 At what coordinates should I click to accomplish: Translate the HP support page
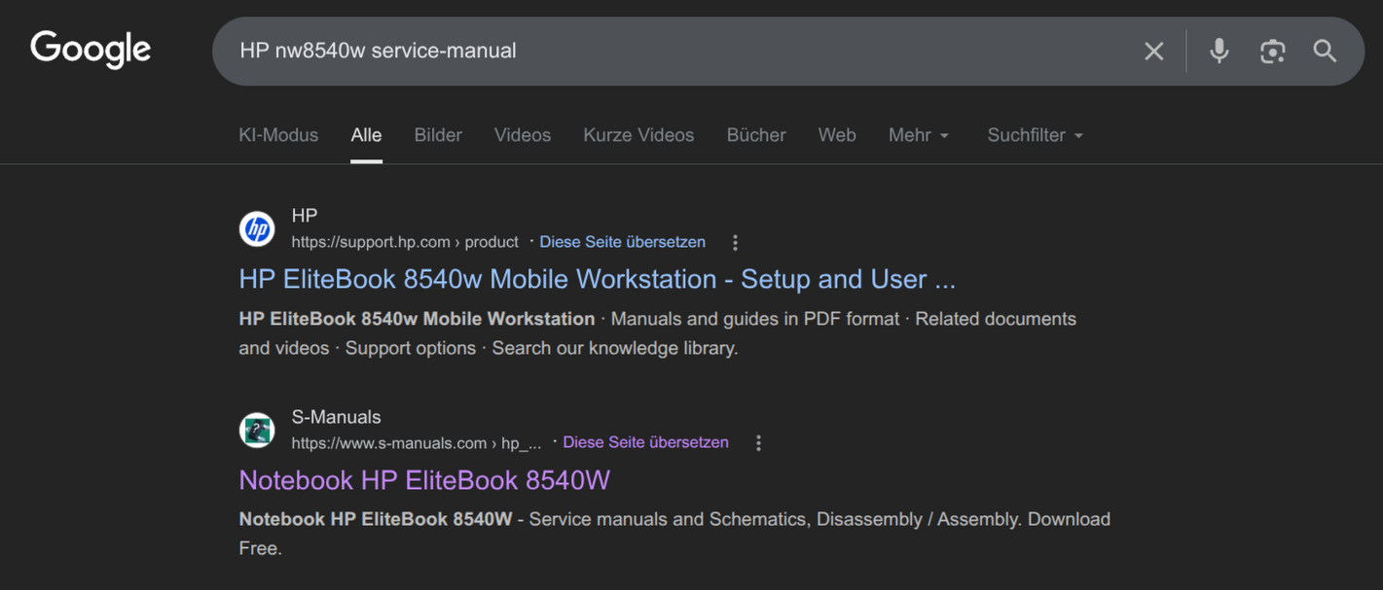(622, 242)
